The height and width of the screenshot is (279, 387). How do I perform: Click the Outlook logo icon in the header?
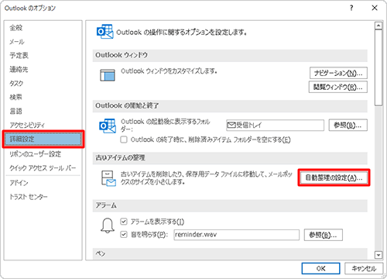[x=105, y=32]
